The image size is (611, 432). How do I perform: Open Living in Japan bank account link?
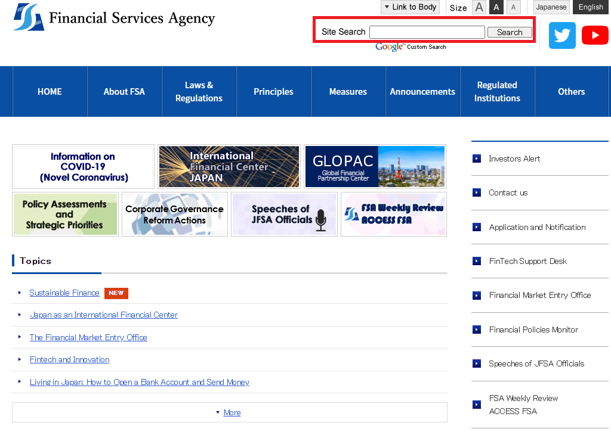pos(140,382)
